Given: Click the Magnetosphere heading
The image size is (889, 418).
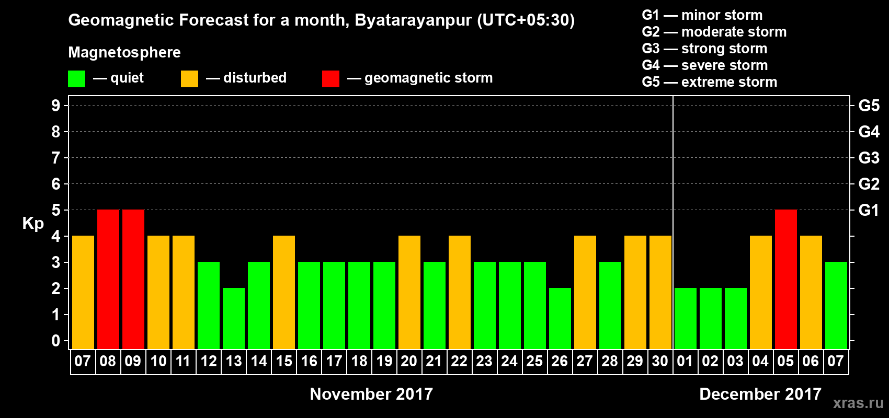Looking at the screenshot, I should (x=124, y=53).
